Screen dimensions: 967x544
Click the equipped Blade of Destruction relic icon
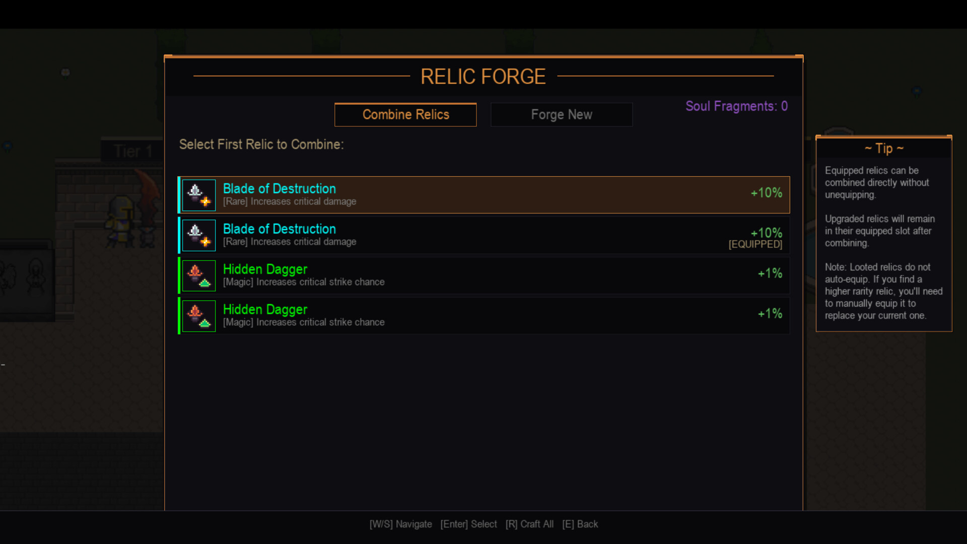pos(198,235)
